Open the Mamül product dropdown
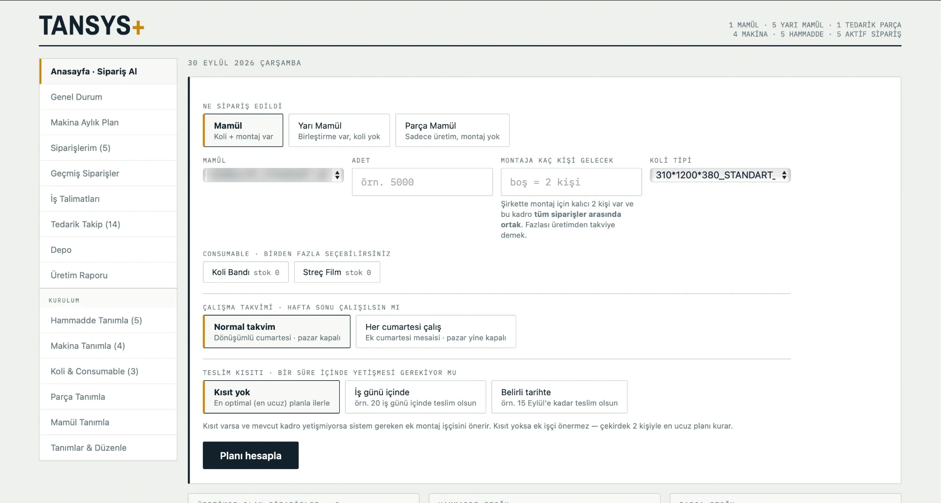 click(x=273, y=175)
